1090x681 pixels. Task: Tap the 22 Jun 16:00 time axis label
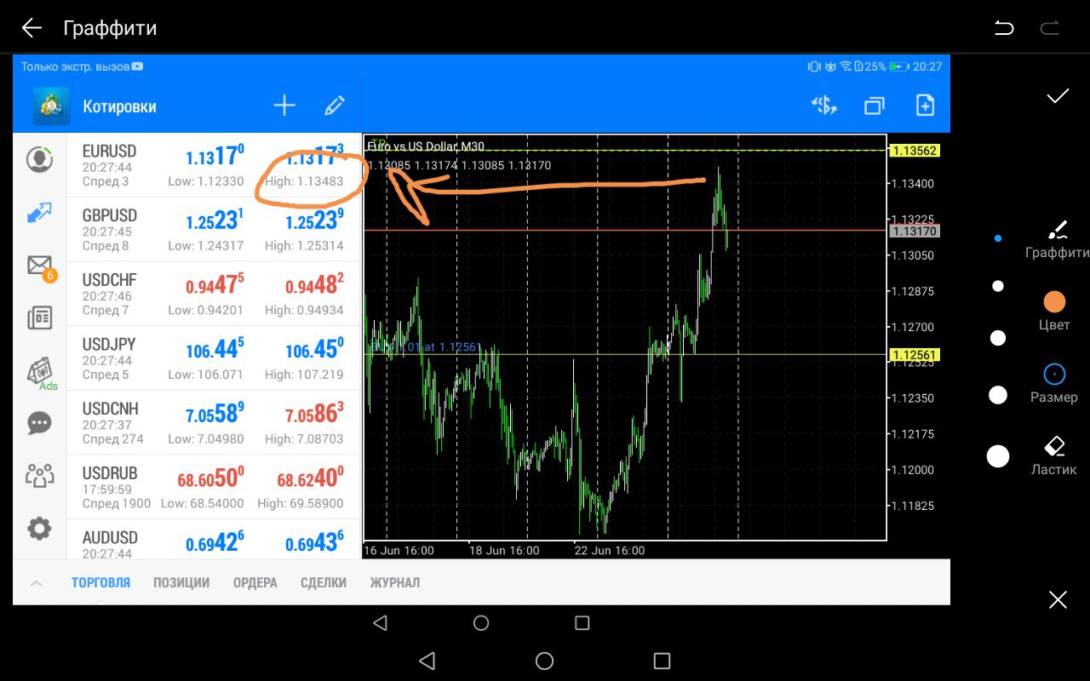pos(610,551)
